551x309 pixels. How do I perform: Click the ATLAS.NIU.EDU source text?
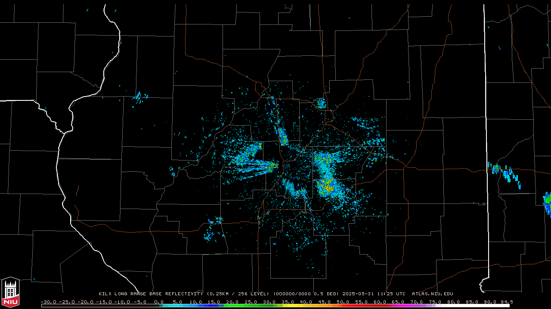coord(433,294)
